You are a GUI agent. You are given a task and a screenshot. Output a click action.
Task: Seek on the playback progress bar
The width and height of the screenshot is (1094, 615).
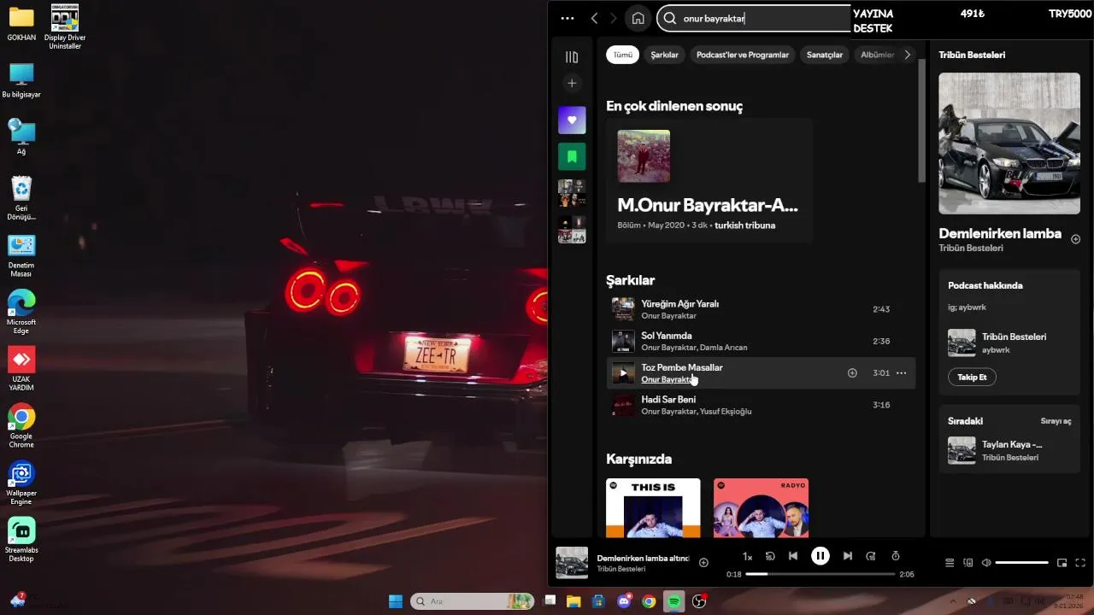820,574
